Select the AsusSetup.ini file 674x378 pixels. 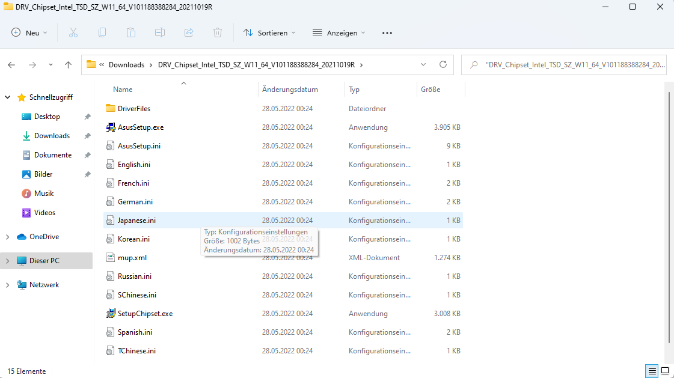(139, 146)
